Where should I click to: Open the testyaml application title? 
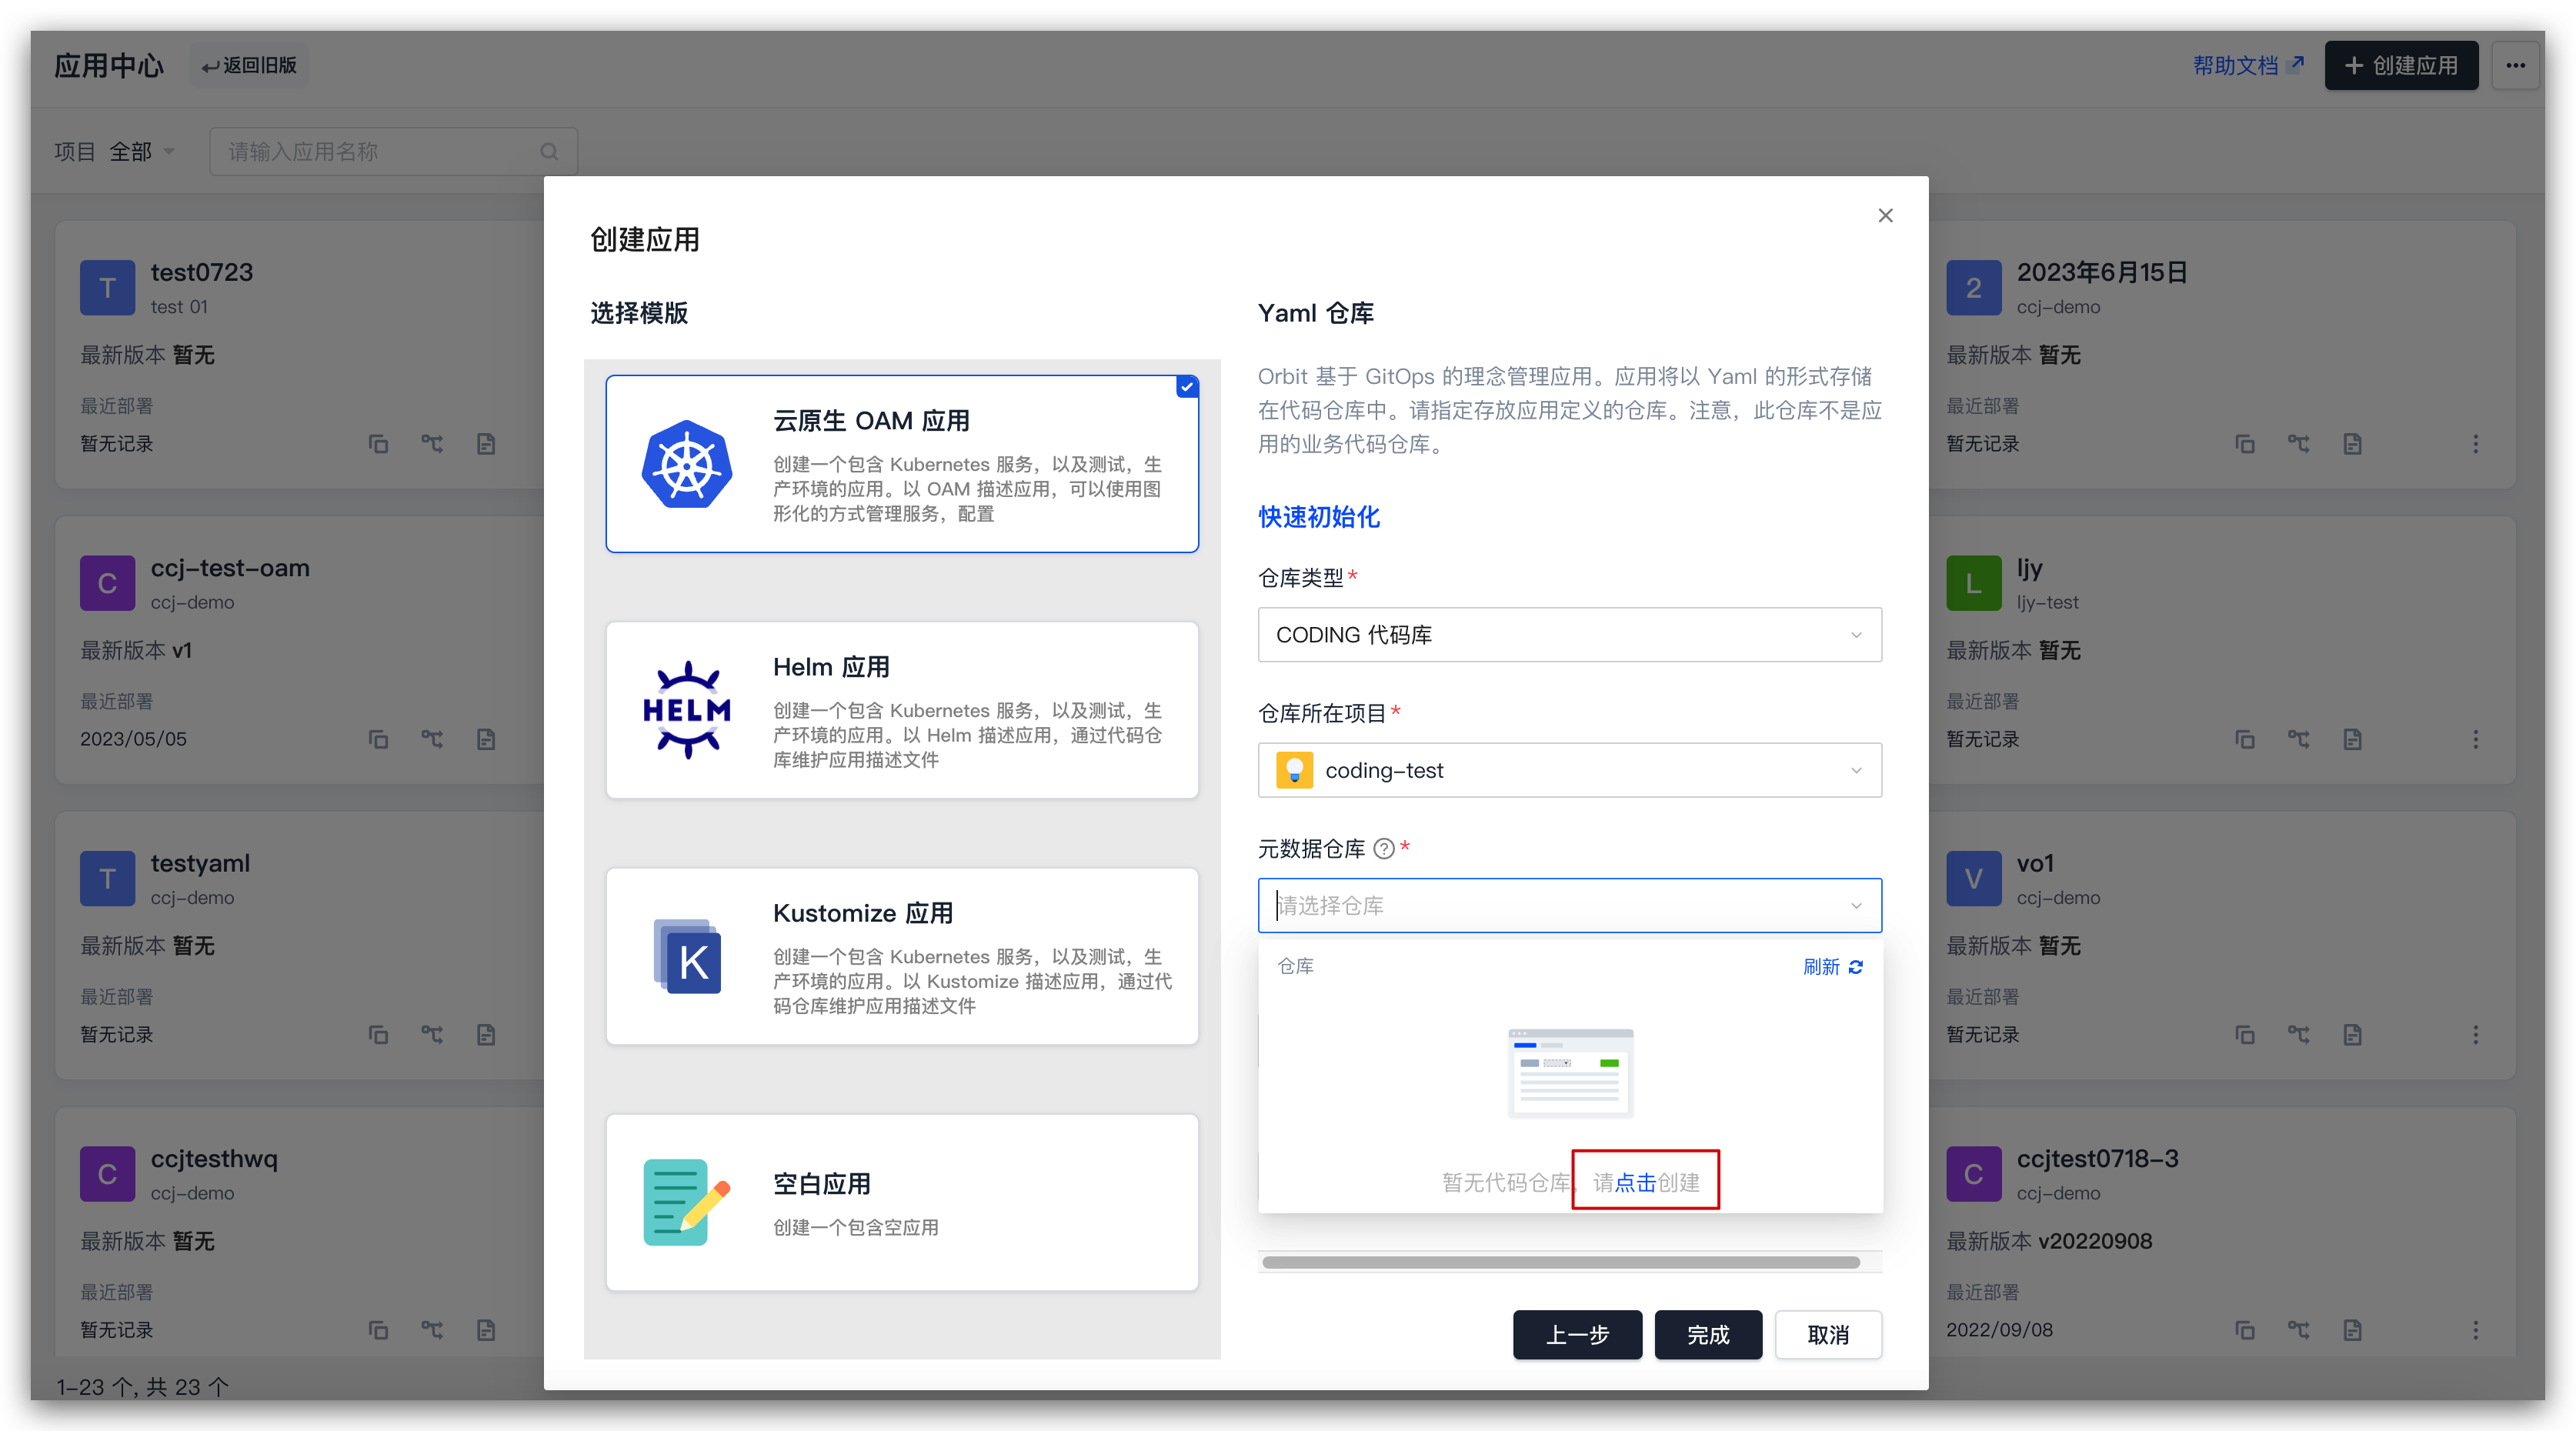click(200, 863)
